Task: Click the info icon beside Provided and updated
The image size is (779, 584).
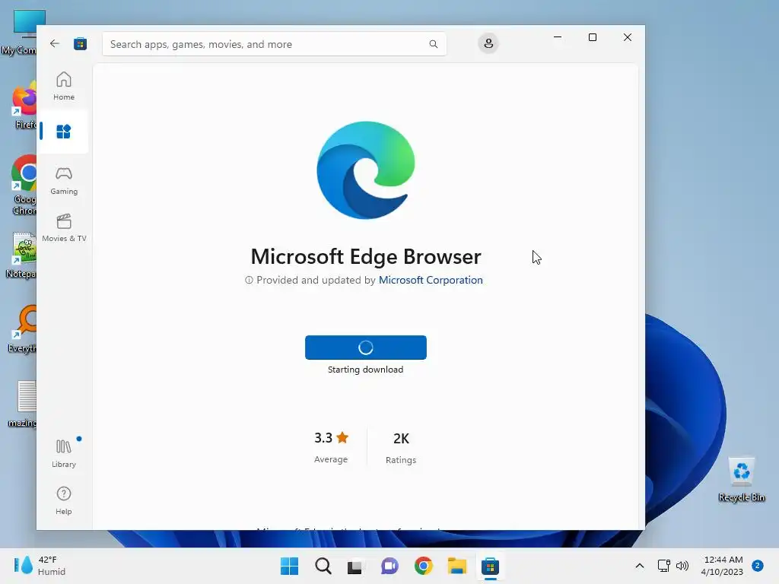Action: click(x=249, y=280)
